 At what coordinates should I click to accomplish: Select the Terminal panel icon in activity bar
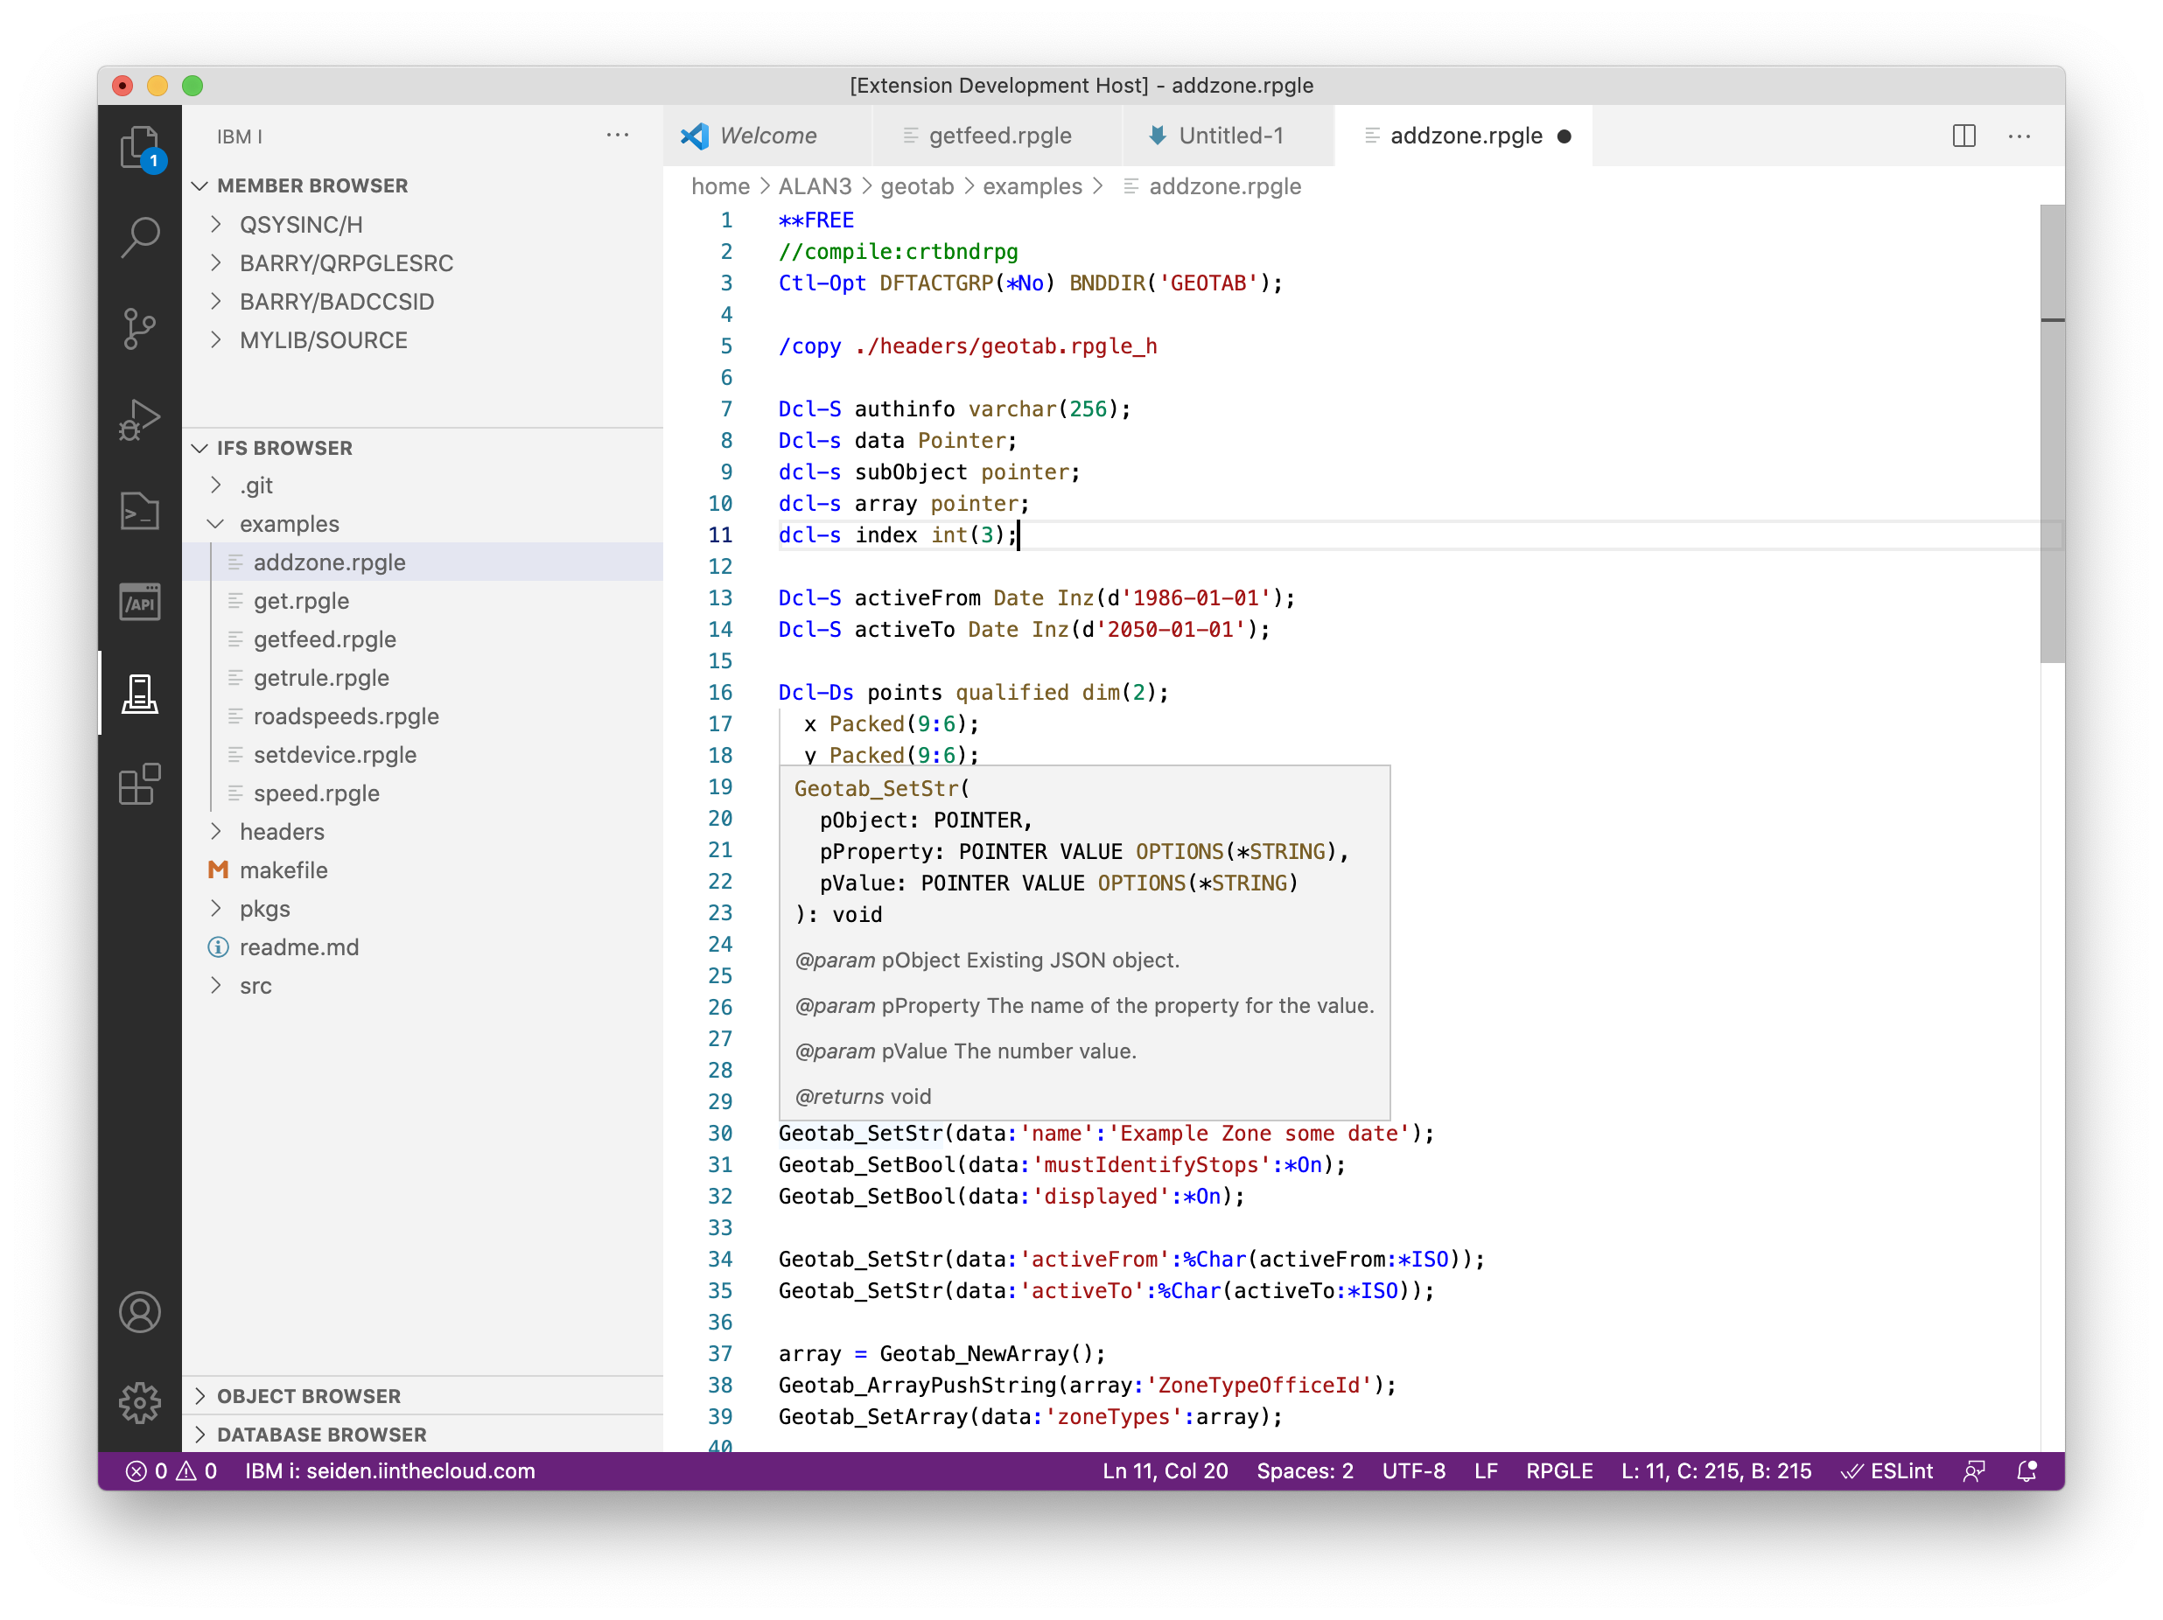140,510
